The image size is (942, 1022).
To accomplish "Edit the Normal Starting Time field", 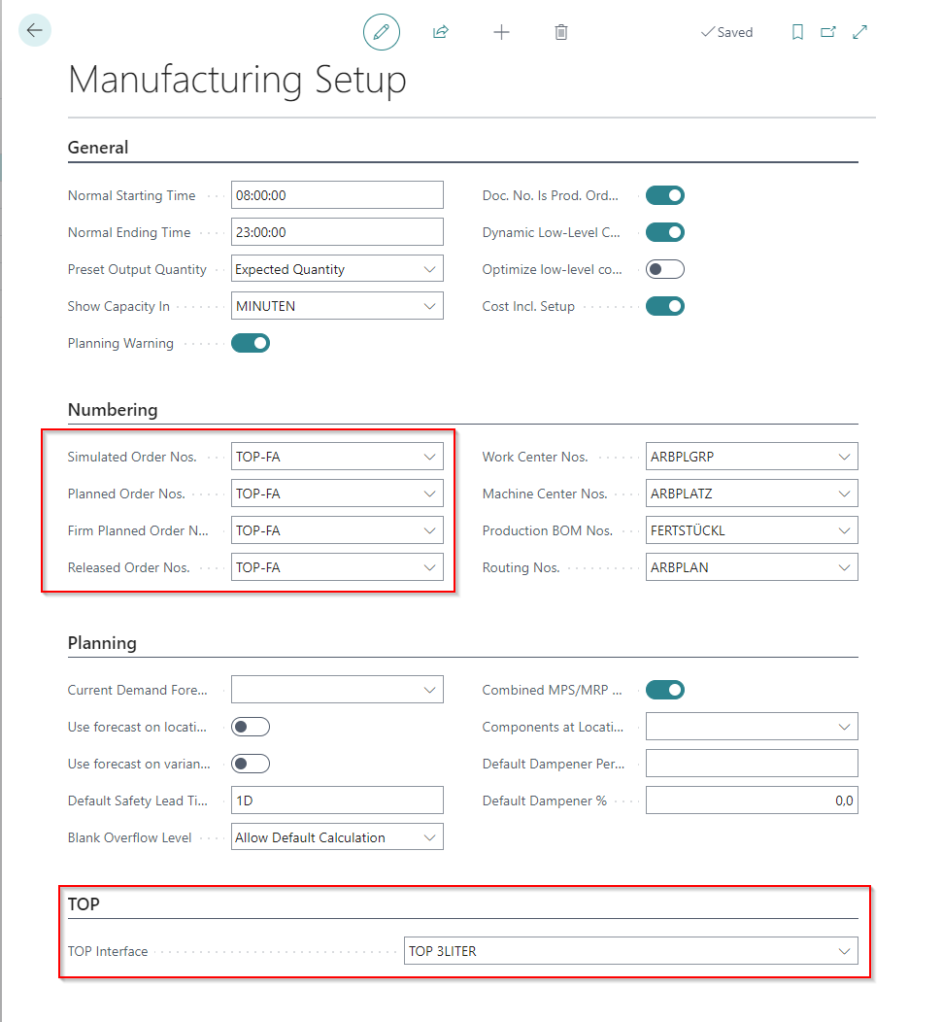I will 337,194.
